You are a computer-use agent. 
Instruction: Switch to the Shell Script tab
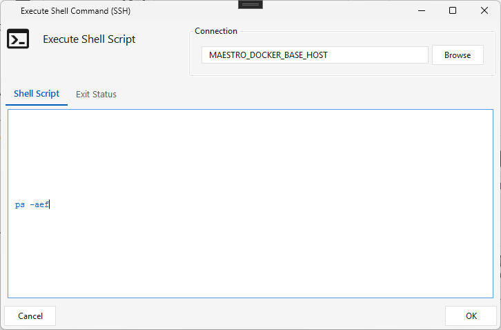pyautogui.click(x=37, y=94)
